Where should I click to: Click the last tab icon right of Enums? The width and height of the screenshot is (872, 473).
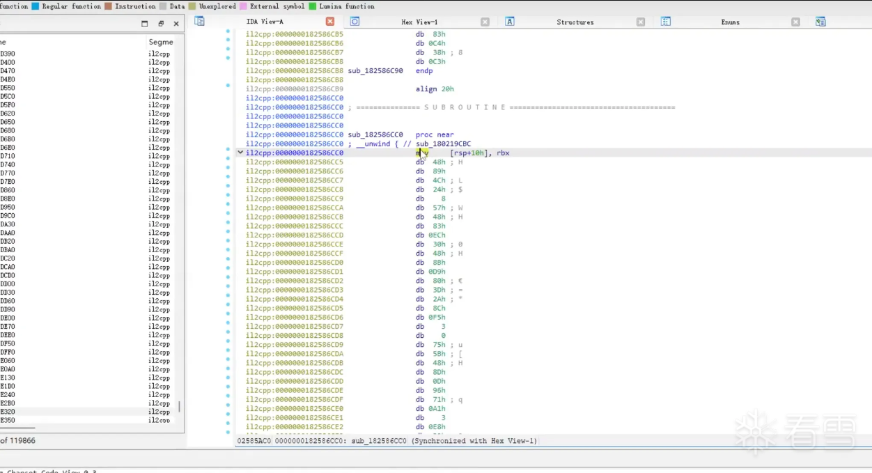point(820,22)
